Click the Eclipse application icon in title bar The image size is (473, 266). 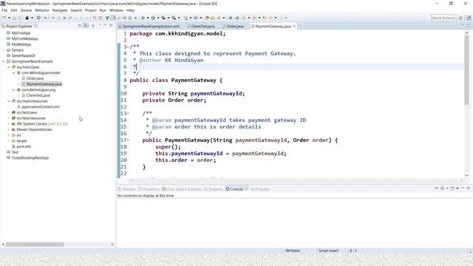pos(3,4)
